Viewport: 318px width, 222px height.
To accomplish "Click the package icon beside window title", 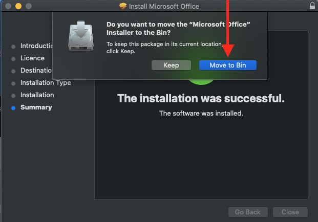I will pyautogui.click(x=122, y=7).
